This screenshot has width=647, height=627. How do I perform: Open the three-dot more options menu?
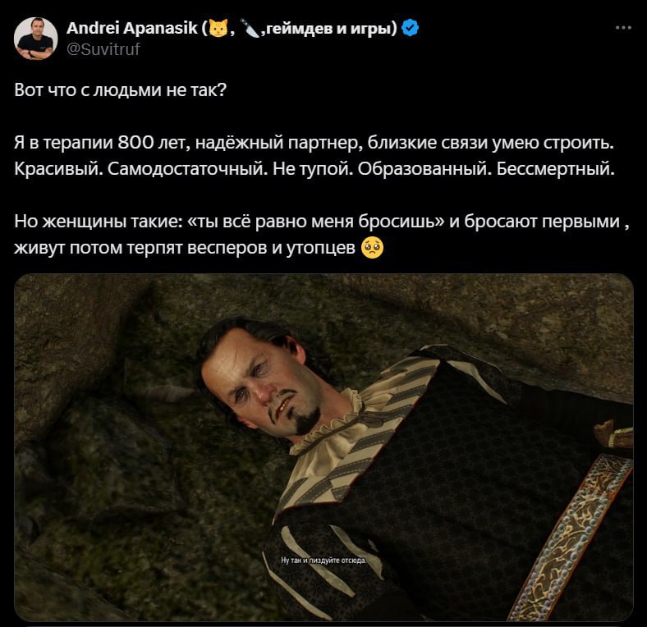(x=623, y=28)
